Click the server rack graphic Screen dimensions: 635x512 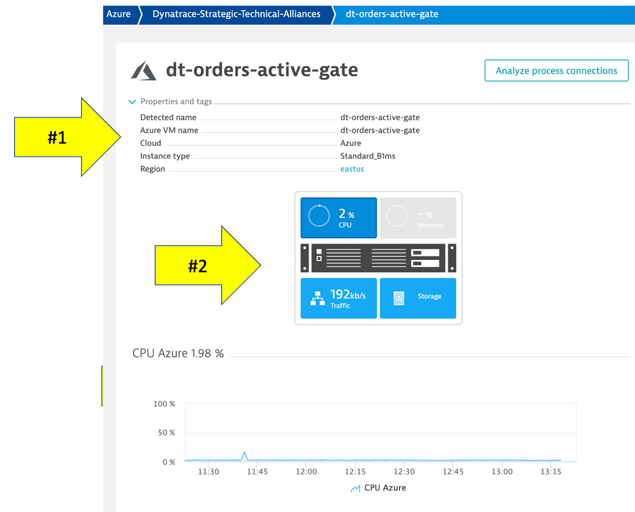tap(378, 258)
